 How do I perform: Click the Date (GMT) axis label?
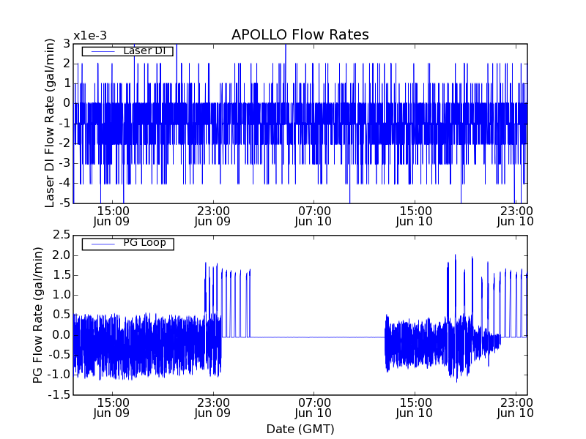(x=300, y=429)
